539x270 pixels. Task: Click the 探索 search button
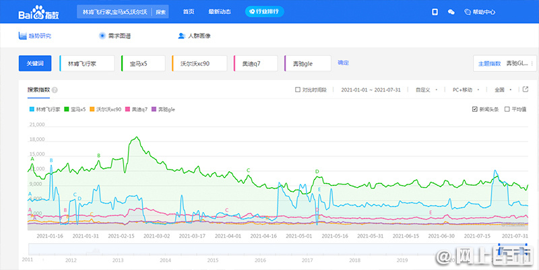(160, 12)
